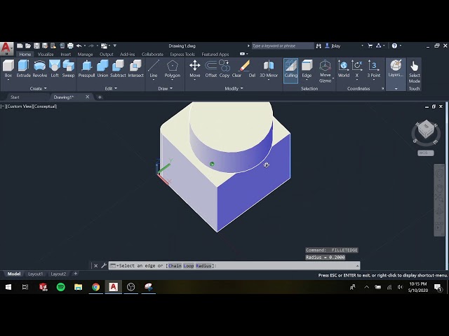Activate the Presspull tool

pos(86,69)
